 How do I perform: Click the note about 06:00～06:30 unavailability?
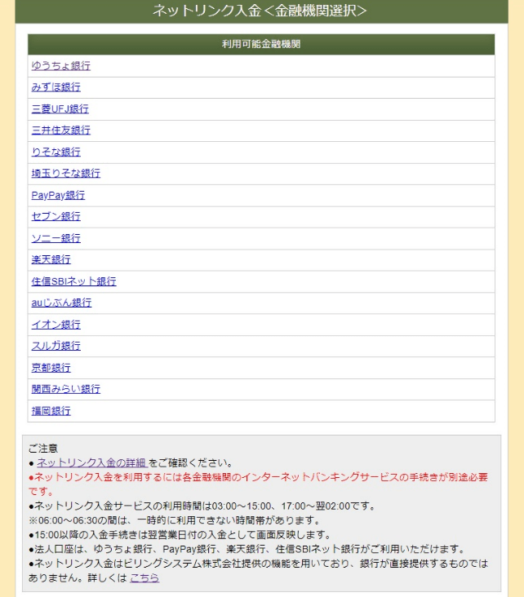(x=175, y=520)
